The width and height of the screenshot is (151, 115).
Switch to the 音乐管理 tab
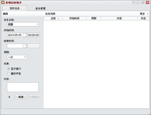click(x=40, y=8)
